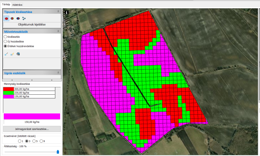
Task: Choose the red 300,00 kg/ha swatch
Action: (x=8, y=89)
